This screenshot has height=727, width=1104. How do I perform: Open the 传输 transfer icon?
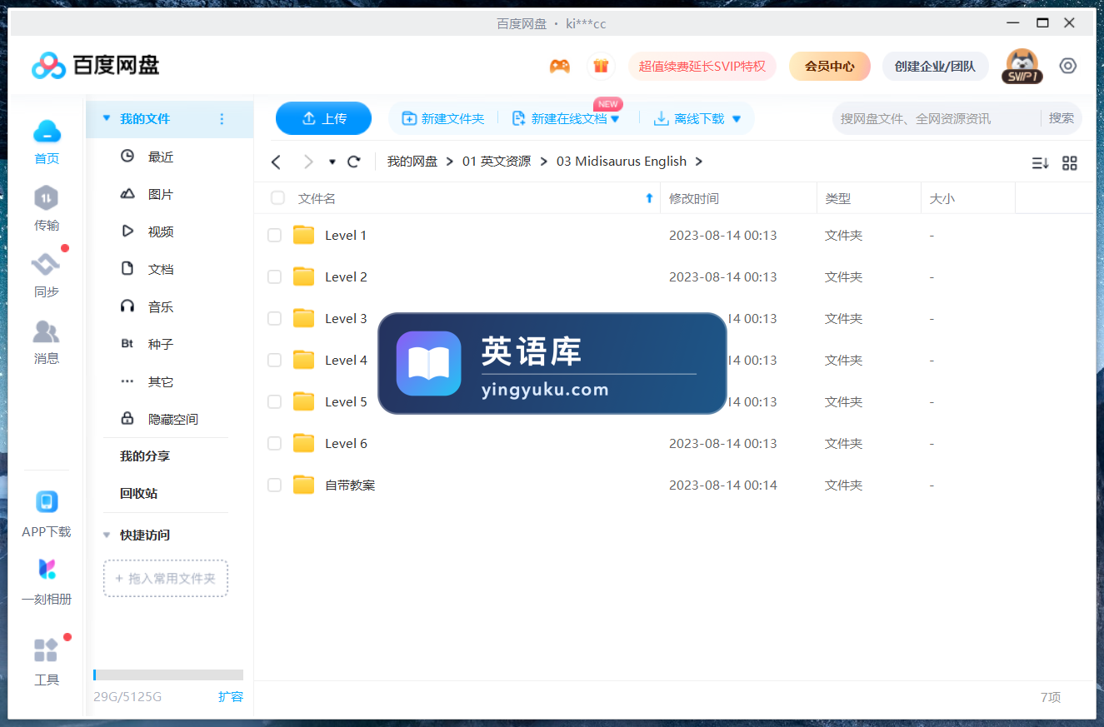pos(47,198)
